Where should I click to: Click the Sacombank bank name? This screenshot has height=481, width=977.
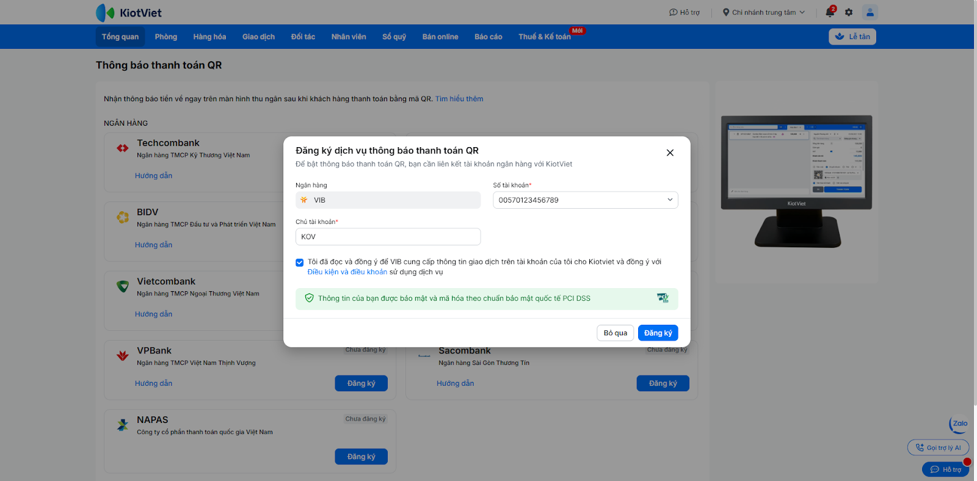[465, 351]
